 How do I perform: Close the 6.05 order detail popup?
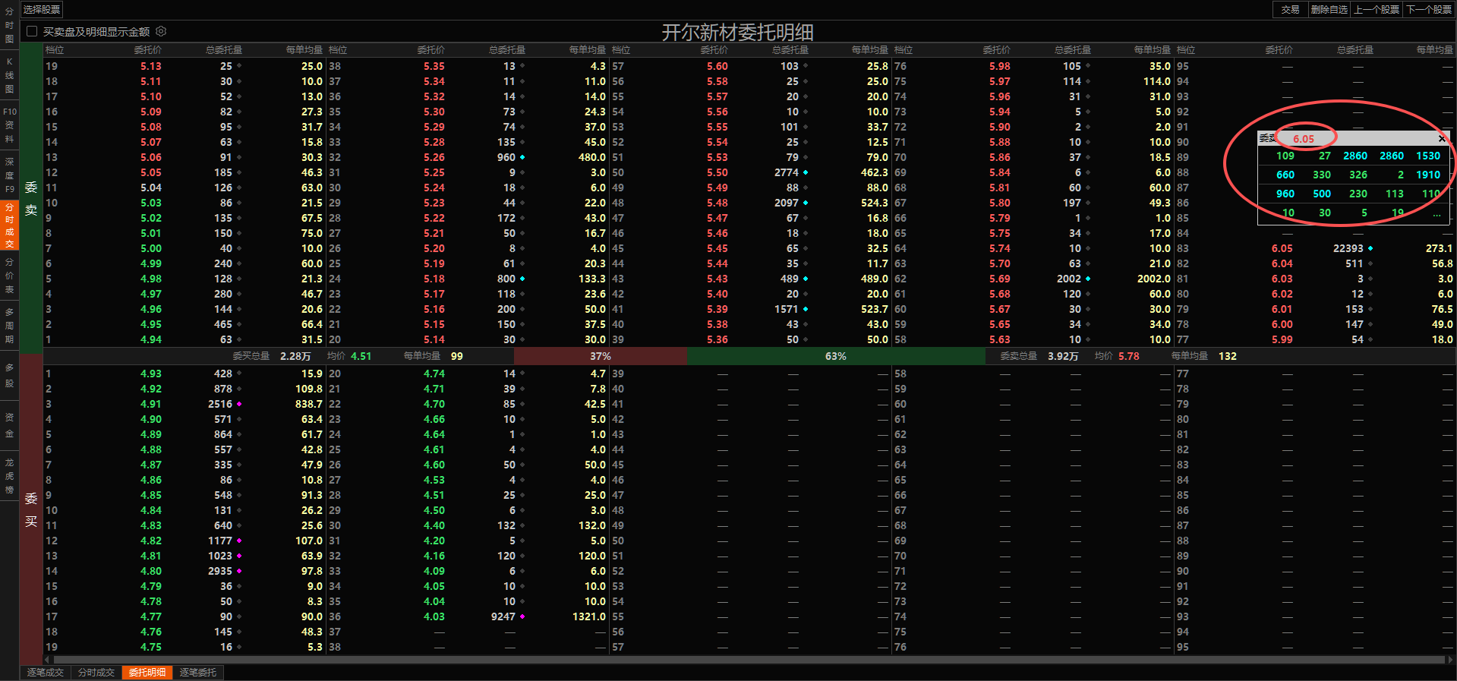tap(1442, 138)
